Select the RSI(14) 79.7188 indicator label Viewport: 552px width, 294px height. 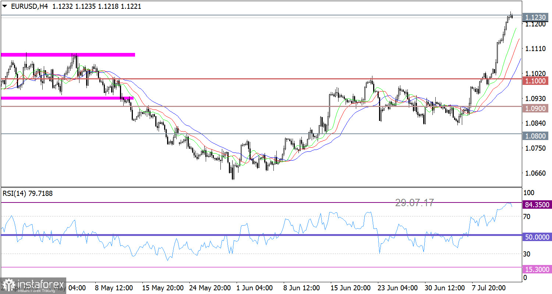28,193
